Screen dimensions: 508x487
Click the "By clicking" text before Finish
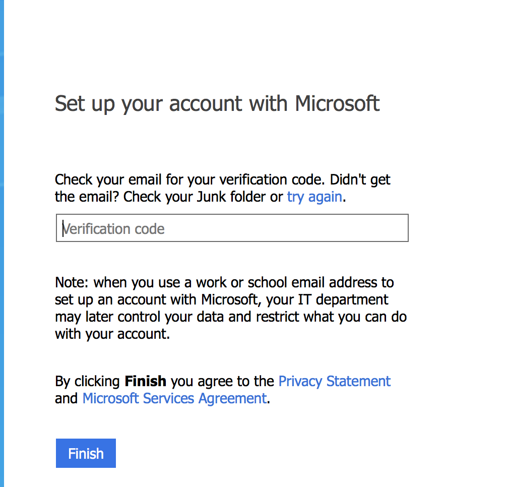(x=88, y=381)
